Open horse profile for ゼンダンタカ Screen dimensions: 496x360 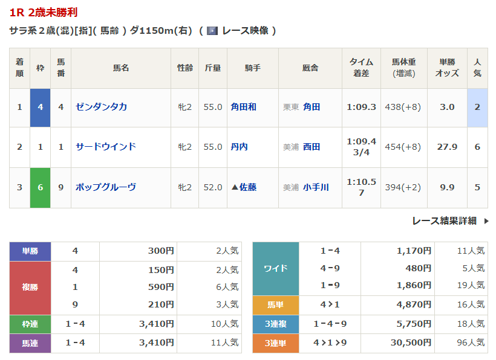click(x=101, y=107)
